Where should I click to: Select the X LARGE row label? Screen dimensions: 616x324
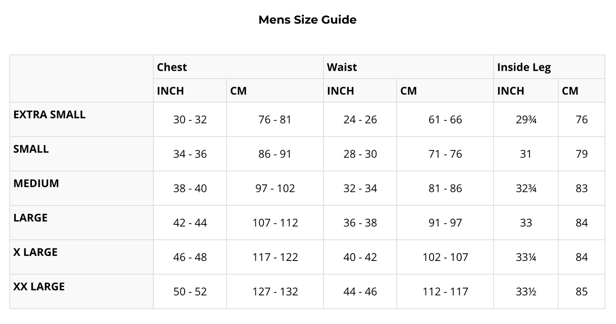[35, 252]
